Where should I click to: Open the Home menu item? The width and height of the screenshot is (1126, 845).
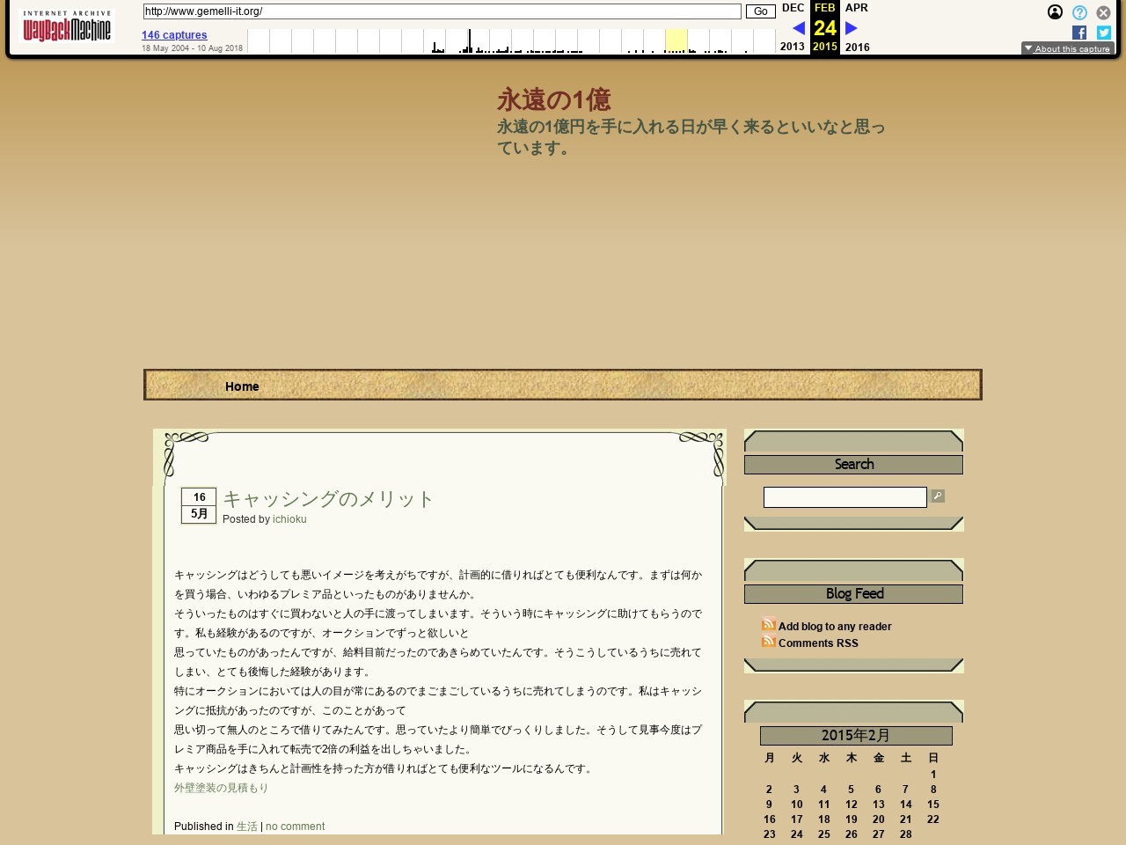(x=242, y=386)
